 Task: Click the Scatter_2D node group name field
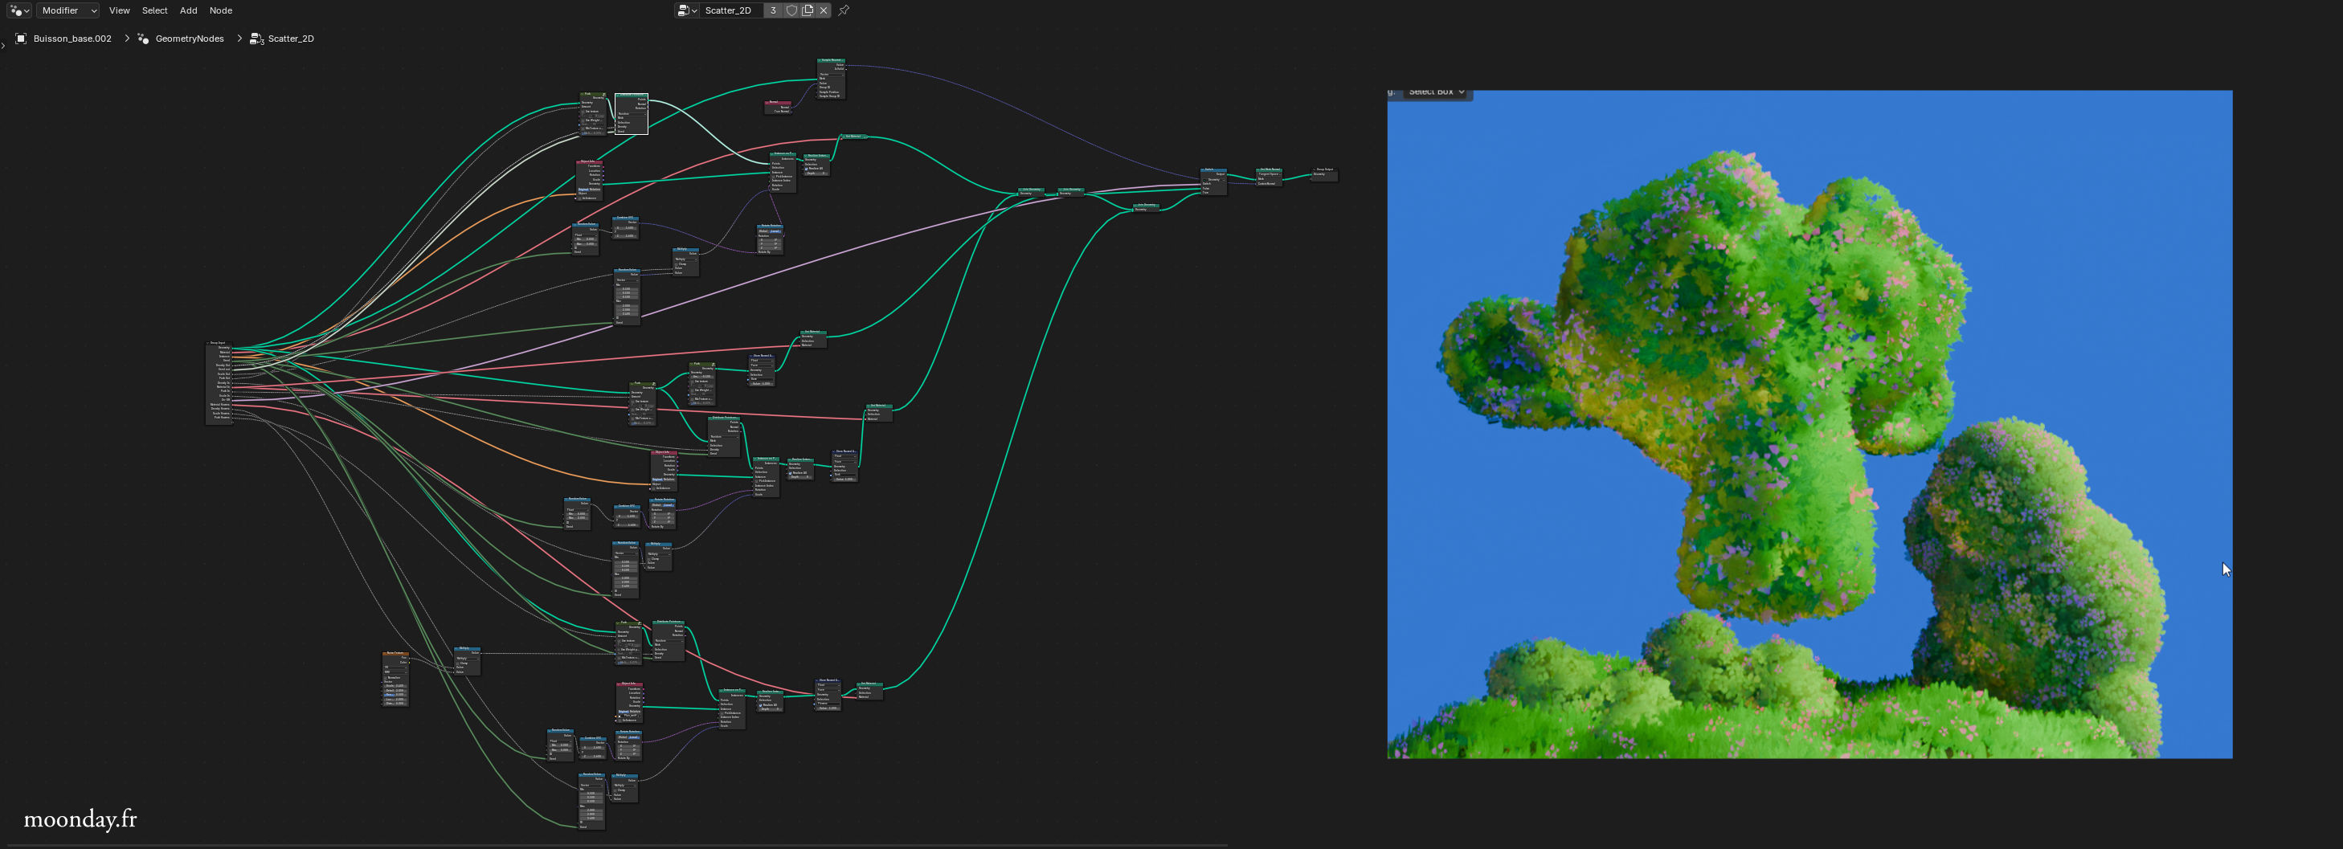click(x=730, y=11)
